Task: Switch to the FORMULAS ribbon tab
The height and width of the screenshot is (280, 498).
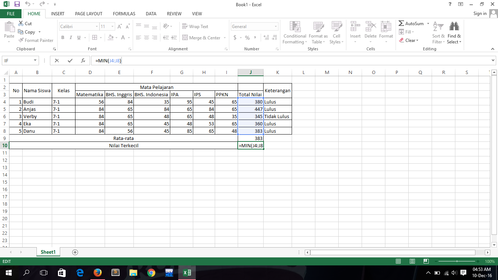Action: [124, 13]
